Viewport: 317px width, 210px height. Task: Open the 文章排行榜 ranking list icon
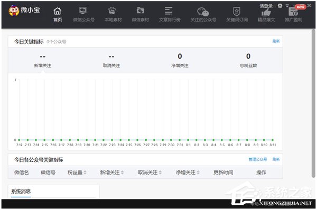click(169, 11)
